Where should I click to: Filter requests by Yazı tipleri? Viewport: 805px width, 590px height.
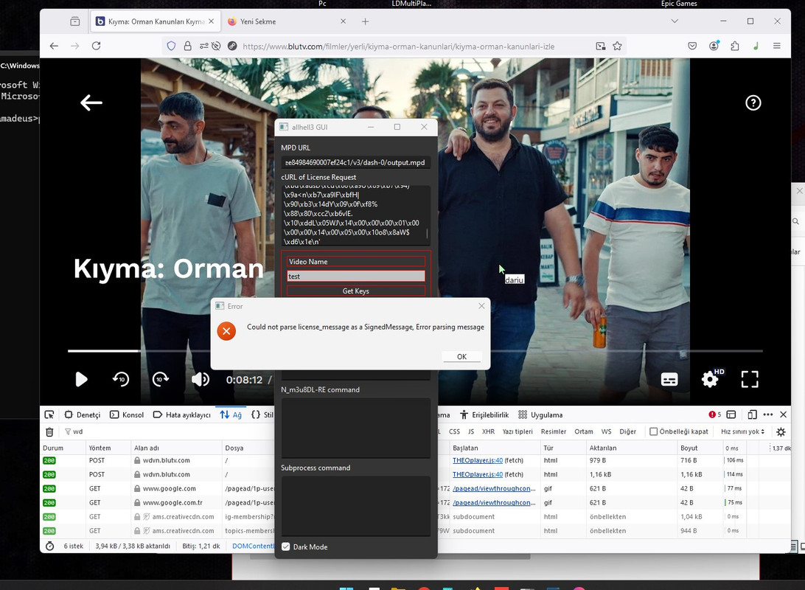point(517,432)
